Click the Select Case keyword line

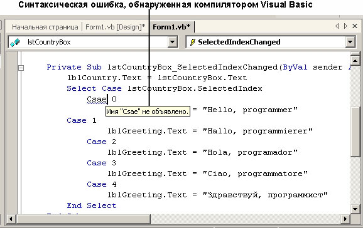[165, 88]
